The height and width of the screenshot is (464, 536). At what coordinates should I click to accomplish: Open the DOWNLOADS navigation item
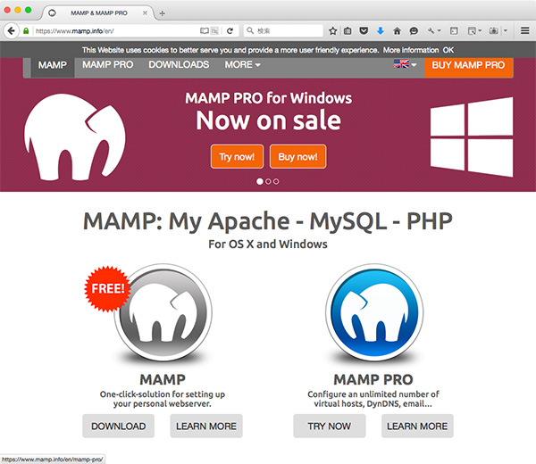tap(179, 64)
